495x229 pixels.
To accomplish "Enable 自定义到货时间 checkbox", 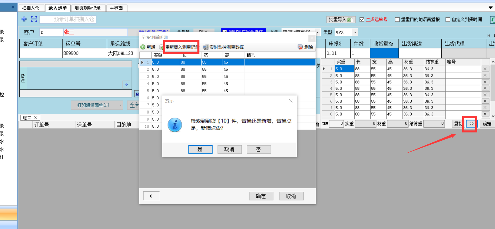I will [448, 19].
